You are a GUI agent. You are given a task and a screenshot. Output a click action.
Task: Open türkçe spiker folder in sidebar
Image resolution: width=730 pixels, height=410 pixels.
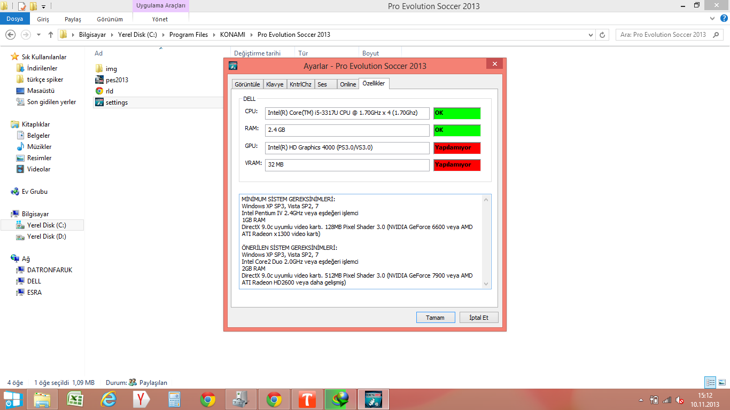(x=45, y=80)
